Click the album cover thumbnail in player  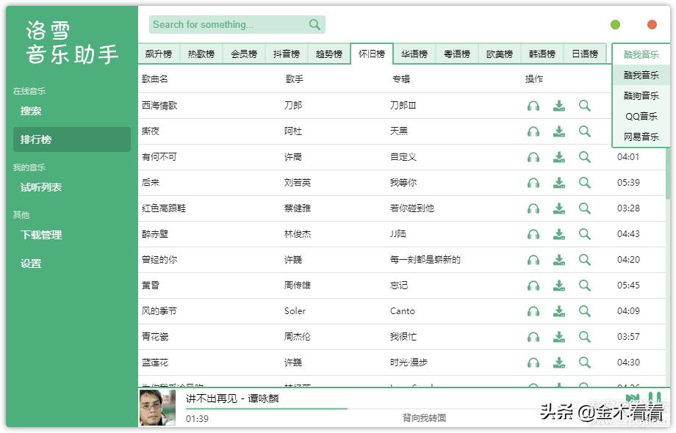[157, 408]
